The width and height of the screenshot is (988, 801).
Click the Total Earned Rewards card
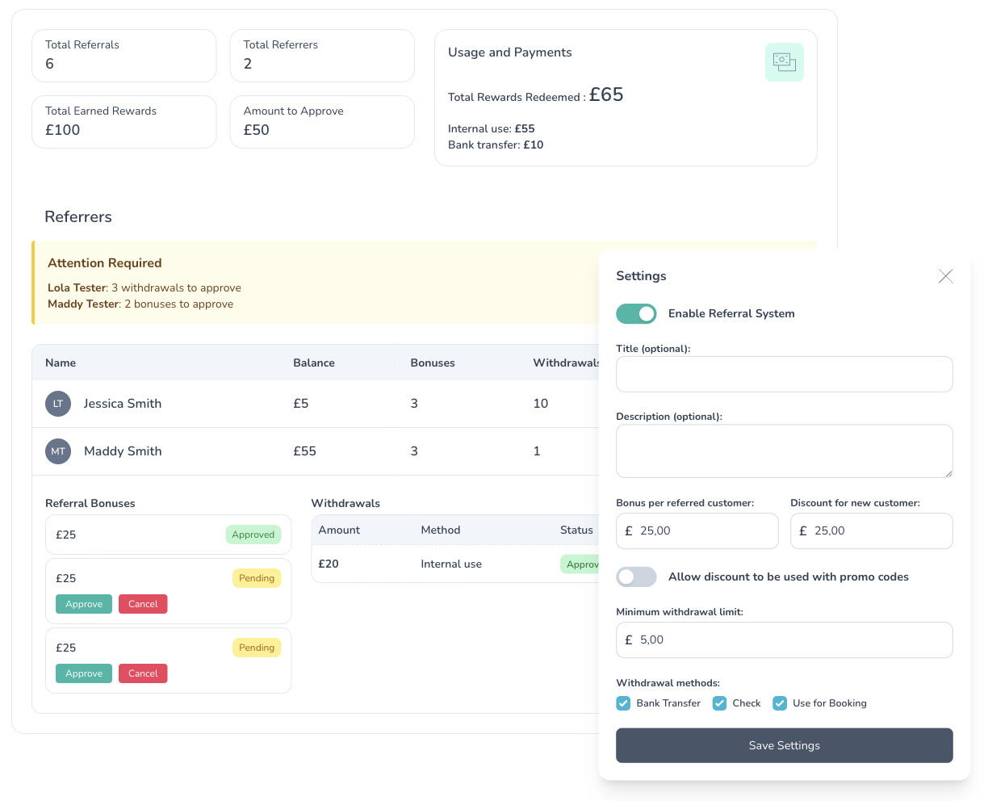(124, 122)
